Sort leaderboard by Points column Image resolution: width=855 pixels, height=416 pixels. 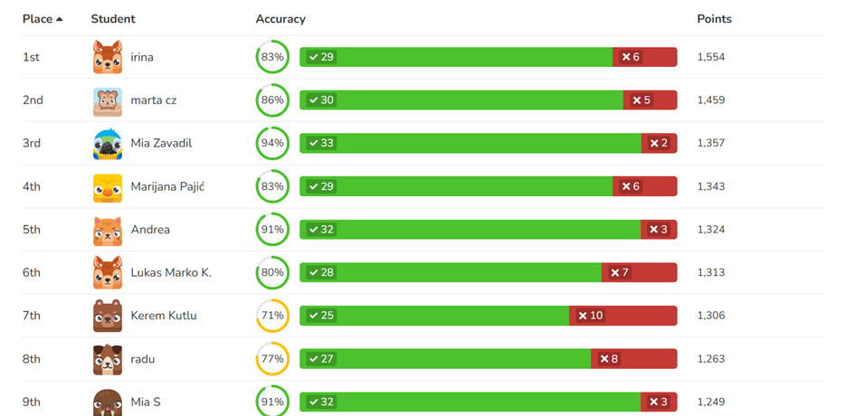(714, 19)
